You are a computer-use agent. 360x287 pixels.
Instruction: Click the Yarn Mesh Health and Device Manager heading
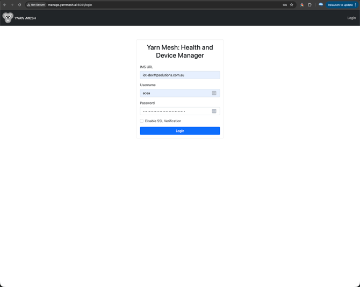point(180,51)
